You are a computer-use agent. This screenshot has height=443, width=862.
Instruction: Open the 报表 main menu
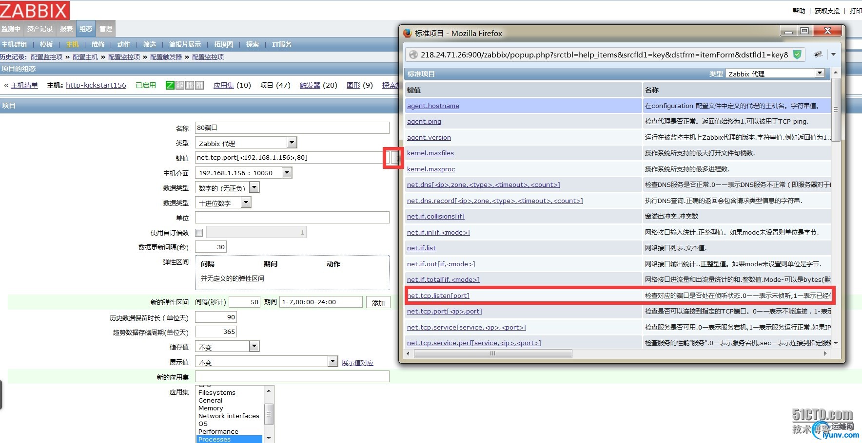pos(66,29)
